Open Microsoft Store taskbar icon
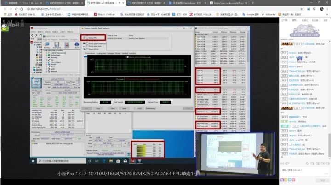The width and height of the screenshot is (331, 185). (x=118, y=161)
